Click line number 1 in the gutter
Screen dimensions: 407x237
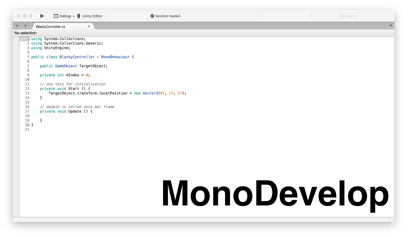(28, 39)
